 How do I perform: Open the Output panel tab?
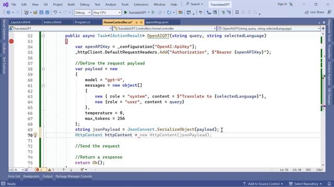coord(47,177)
